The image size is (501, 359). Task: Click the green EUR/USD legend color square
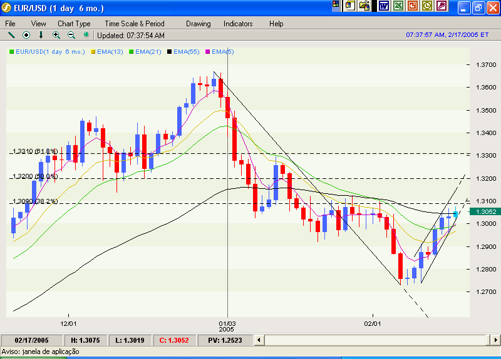click(12, 52)
